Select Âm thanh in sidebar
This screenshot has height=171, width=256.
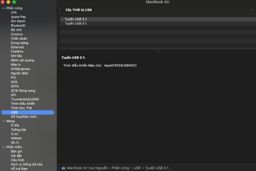pos(18,21)
